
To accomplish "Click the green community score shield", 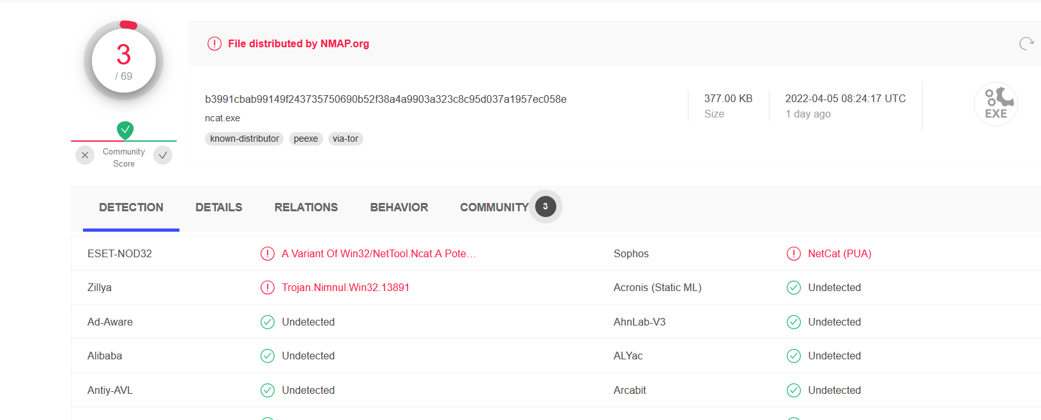I will [125, 130].
